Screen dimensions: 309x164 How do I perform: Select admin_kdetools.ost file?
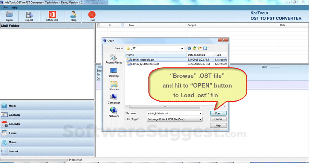click(x=143, y=59)
